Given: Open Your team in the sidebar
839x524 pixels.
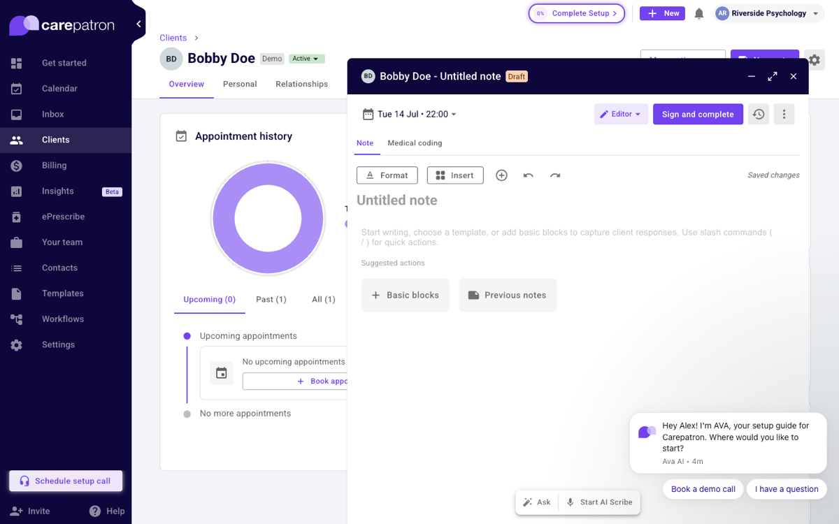Looking at the screenshot, I should 66,242.
